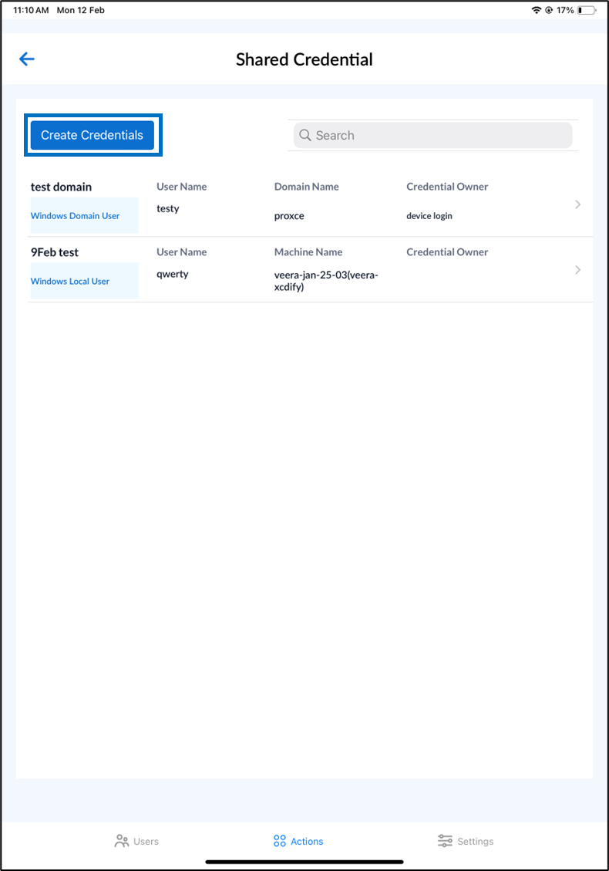Click the Wi-Fi status icon
This screenshot has width=609, height=871.
(x=537, y=10)
